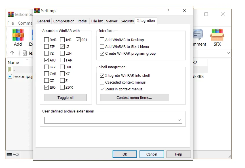
Task: Click the Add toolbar icon in WinRAR window
Action: pos(18,37)
